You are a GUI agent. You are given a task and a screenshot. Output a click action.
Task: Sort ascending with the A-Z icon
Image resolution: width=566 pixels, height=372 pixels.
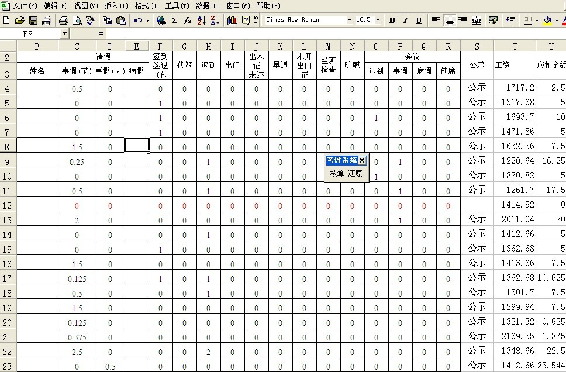tap(202, 19)
